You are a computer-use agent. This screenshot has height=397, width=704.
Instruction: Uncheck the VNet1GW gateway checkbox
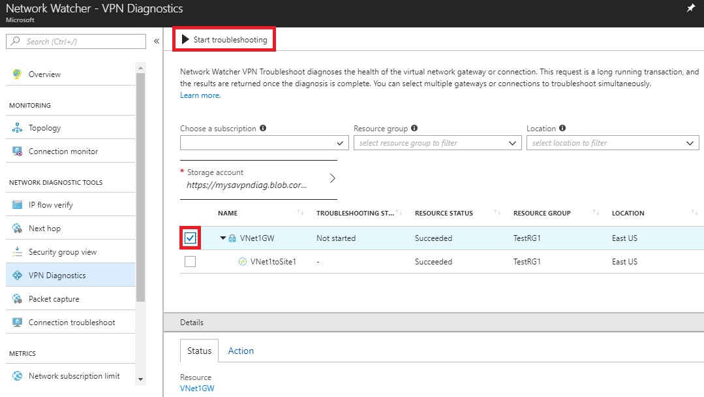click(x=190, y=238)
